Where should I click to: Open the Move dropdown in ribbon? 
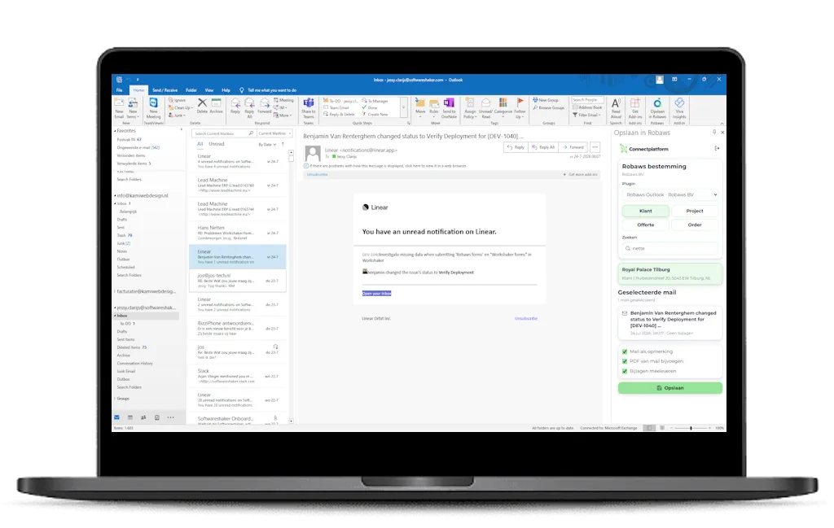pos(420,107)
